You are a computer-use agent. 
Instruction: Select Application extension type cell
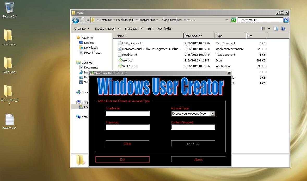point(229,49)
